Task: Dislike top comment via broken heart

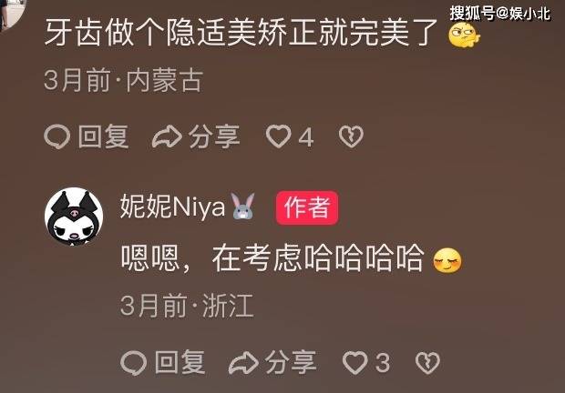Action: (351, 136)
